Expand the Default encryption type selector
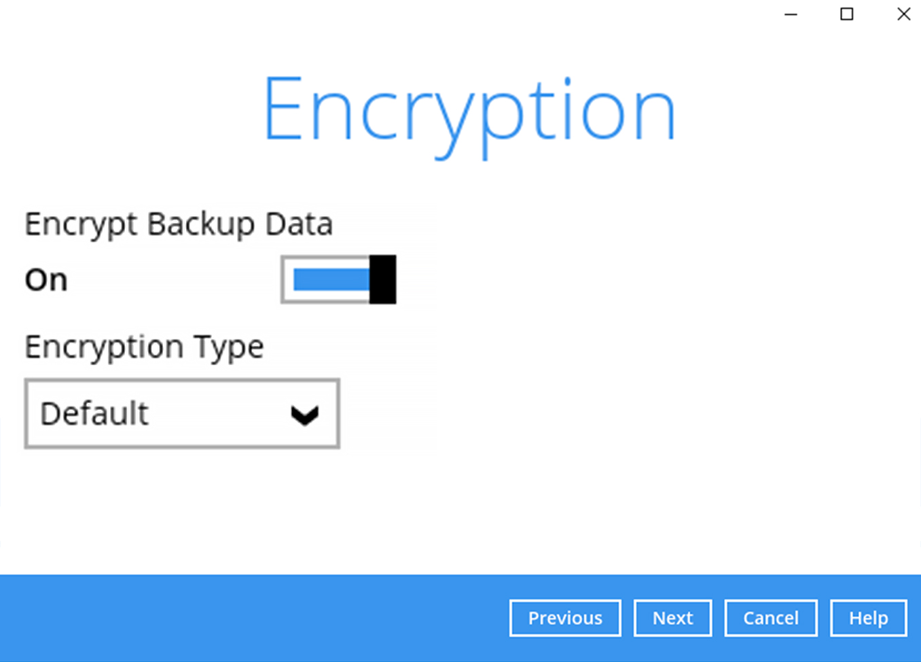Image resolution: width=921 pixels, height=662 pixels. [x=181, y=413]
